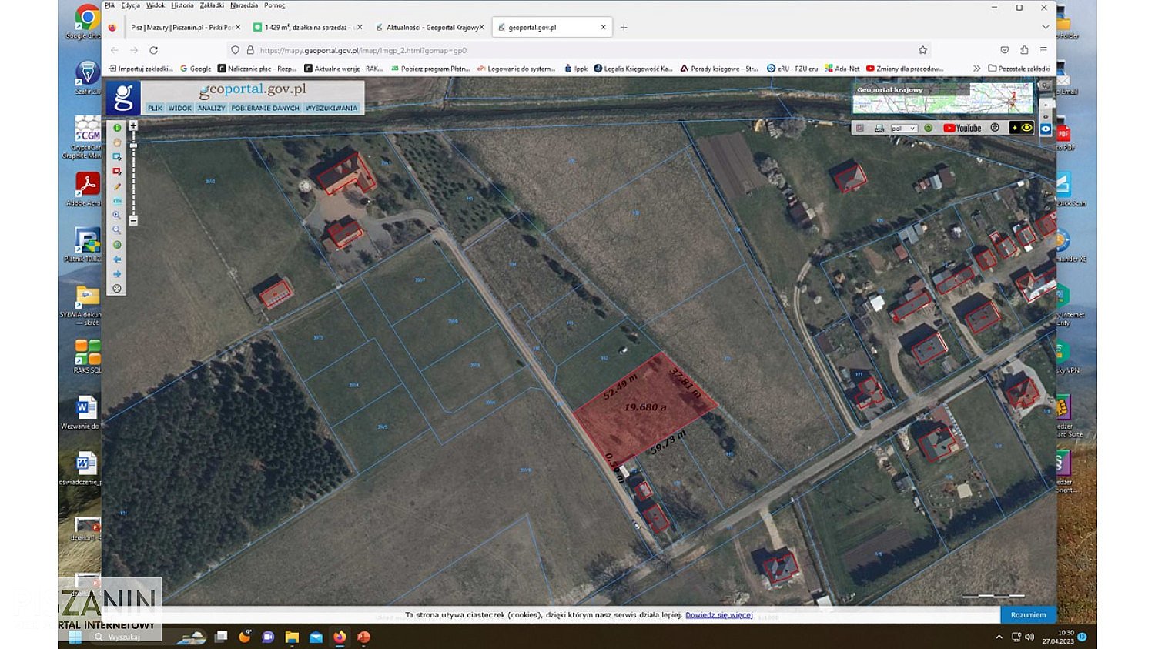Switch to 'Aktualności - Geoportal Krajowy' tab

pos(430,27)
